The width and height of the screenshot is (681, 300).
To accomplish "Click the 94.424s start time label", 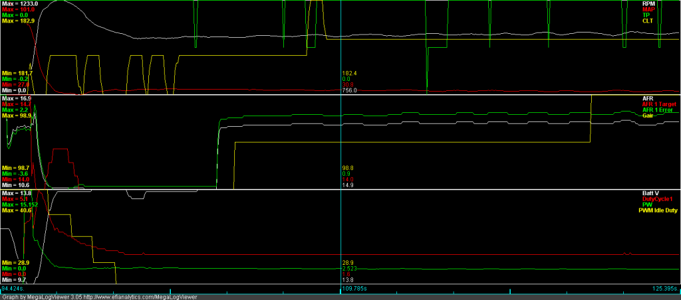I will tap(13, 288).
